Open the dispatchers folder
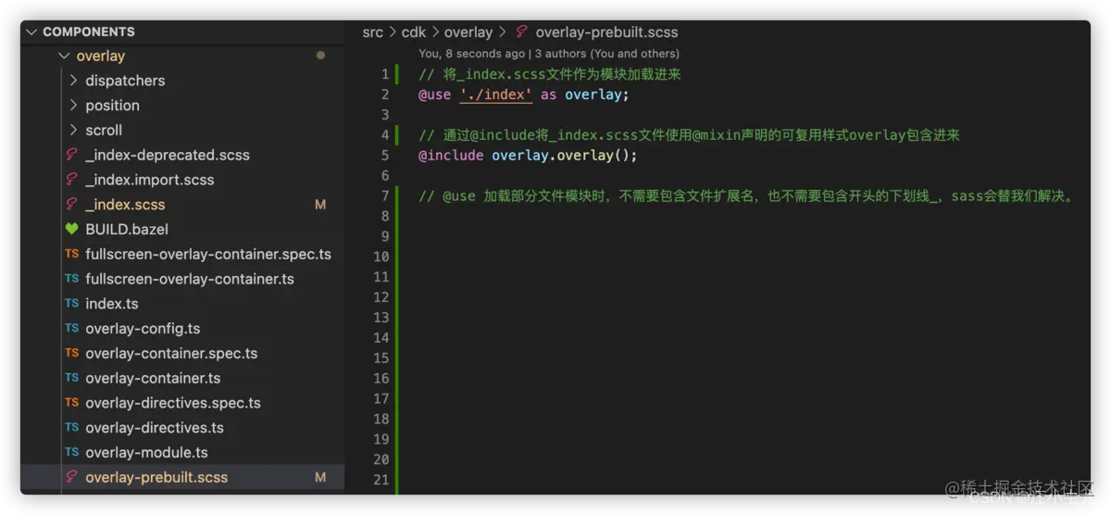Image resolution: width=1111 pixels, height=515 pixels. 125,81
